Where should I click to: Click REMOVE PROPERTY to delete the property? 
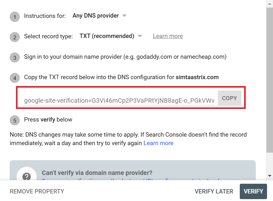pyautogui.click(x=37, y=191)
